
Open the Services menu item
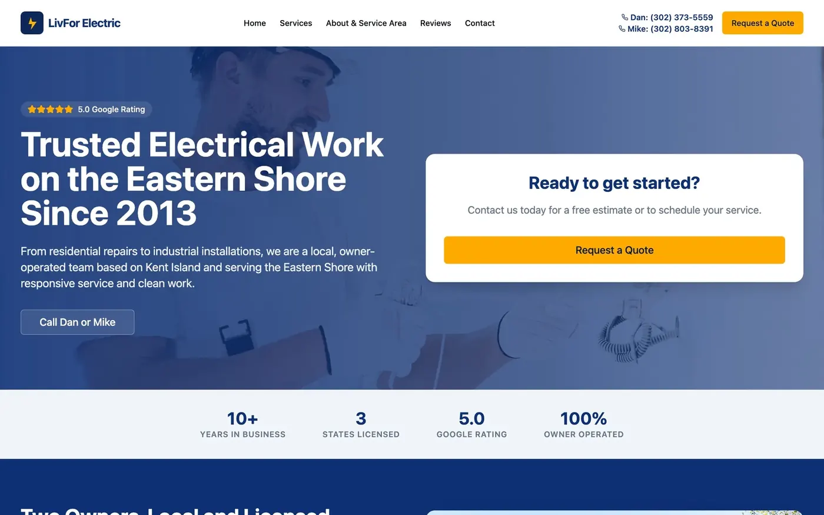[x=296, y=23]
